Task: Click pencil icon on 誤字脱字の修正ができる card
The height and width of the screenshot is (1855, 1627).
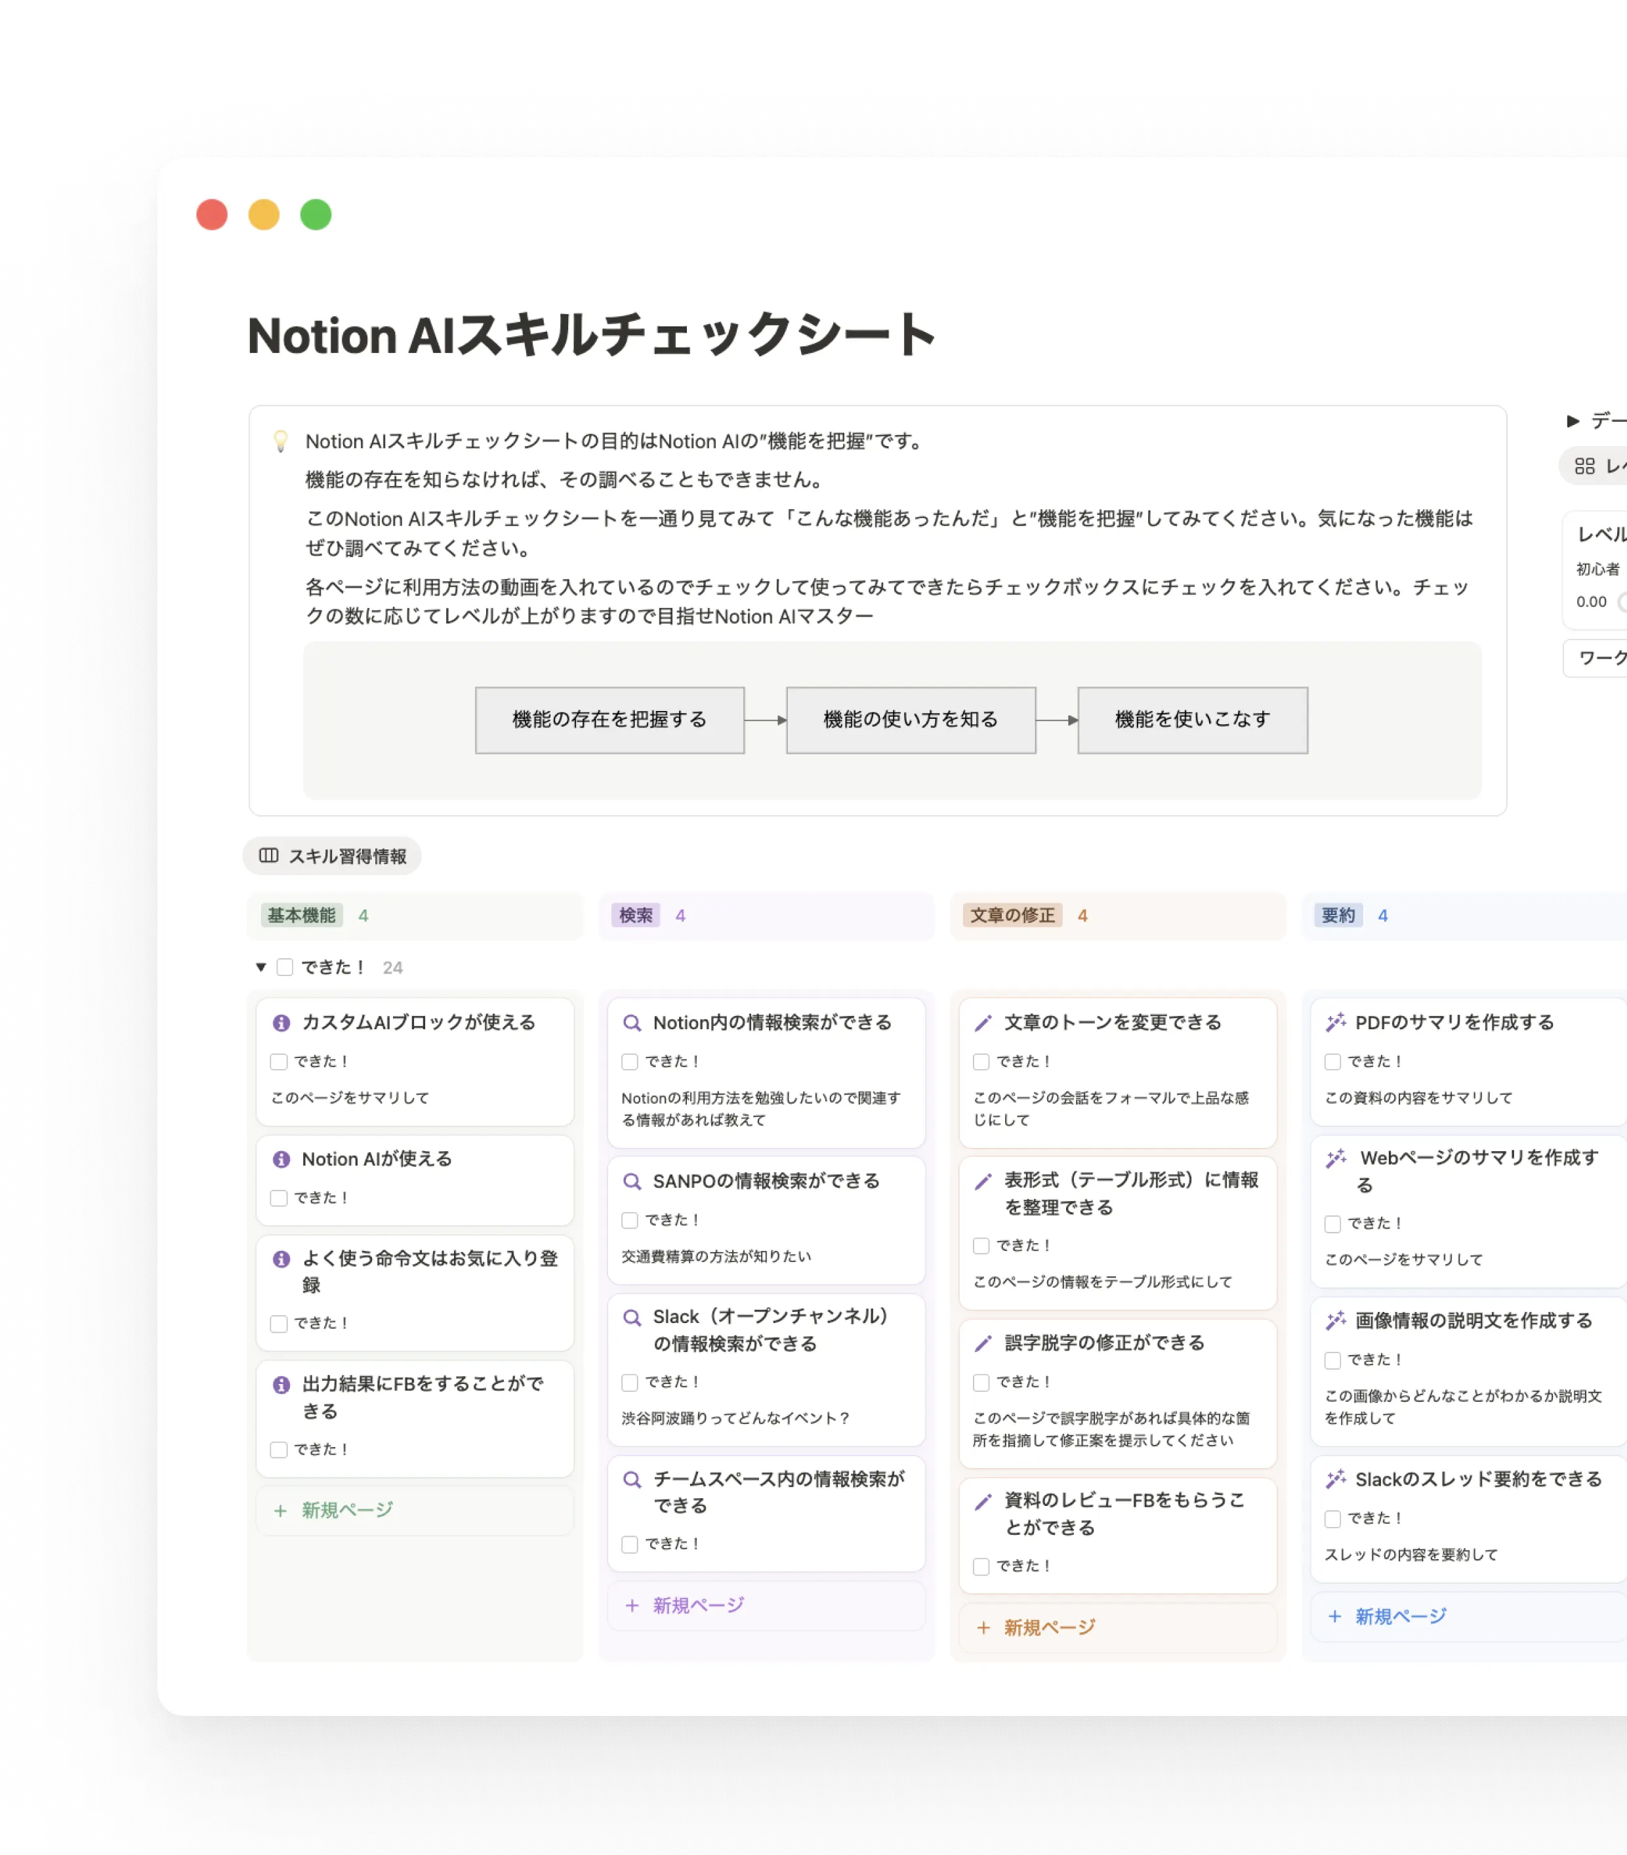Action: click(x=982, y=1343)
